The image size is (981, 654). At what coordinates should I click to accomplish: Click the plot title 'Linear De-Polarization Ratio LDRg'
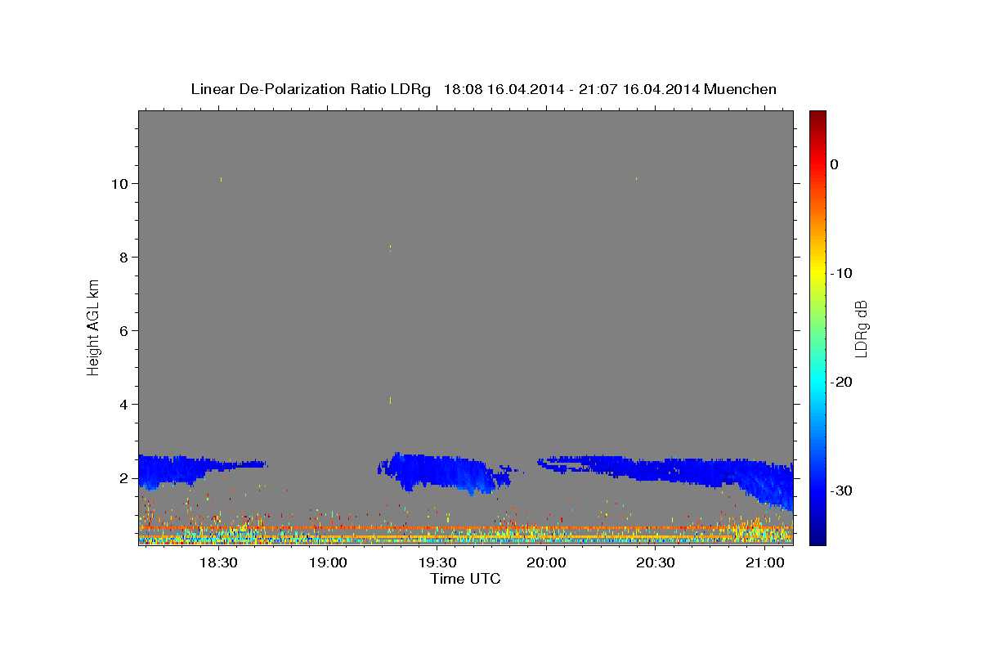pyautogui.click(x=311, y=89)
